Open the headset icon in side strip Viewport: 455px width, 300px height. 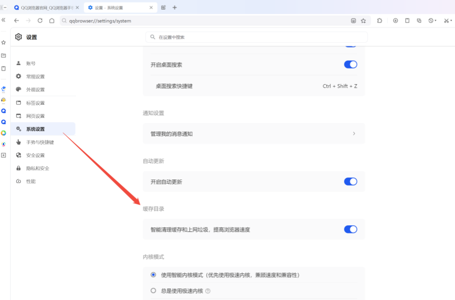pos(4,100)
